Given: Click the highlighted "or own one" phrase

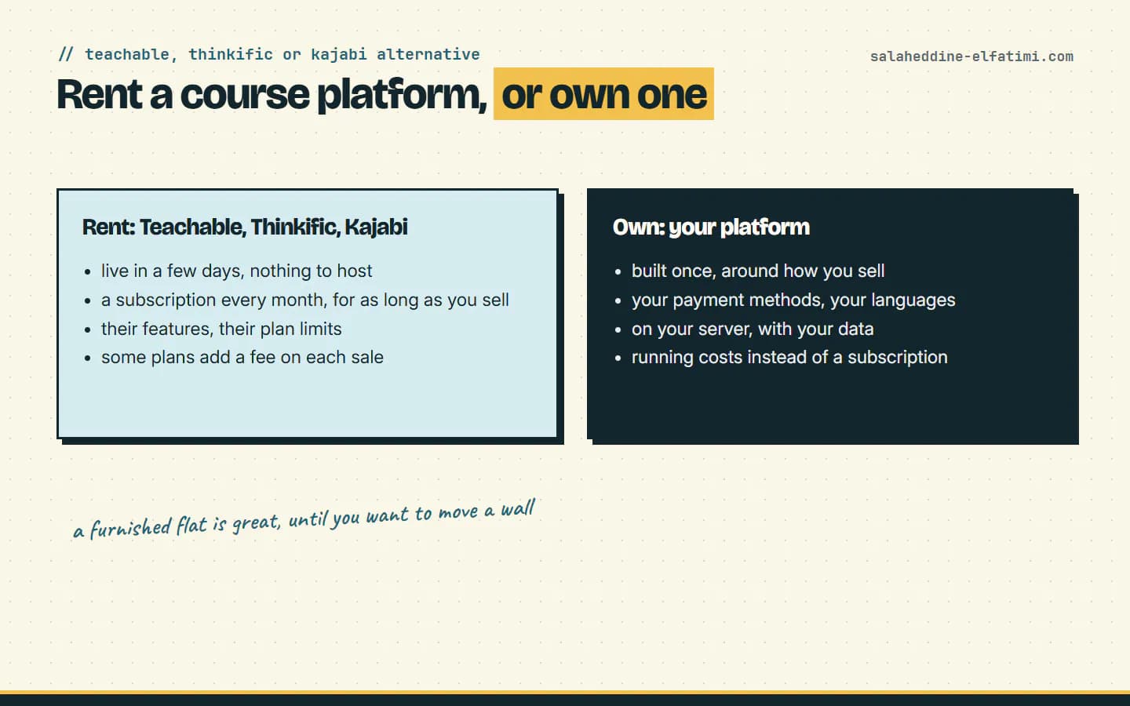Looking at the screenshot, I should 603,94.
